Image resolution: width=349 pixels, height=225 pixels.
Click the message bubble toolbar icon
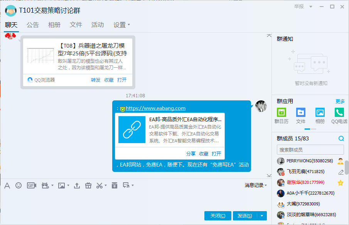click(x=126, y=185)
